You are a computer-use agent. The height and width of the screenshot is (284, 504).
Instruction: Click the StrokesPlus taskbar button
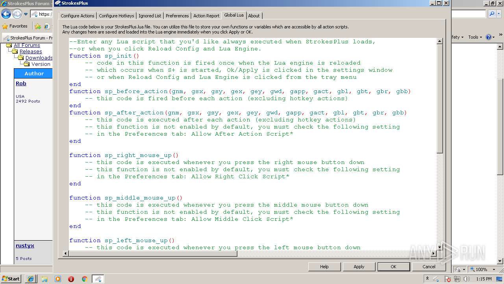tap(98, 279)
